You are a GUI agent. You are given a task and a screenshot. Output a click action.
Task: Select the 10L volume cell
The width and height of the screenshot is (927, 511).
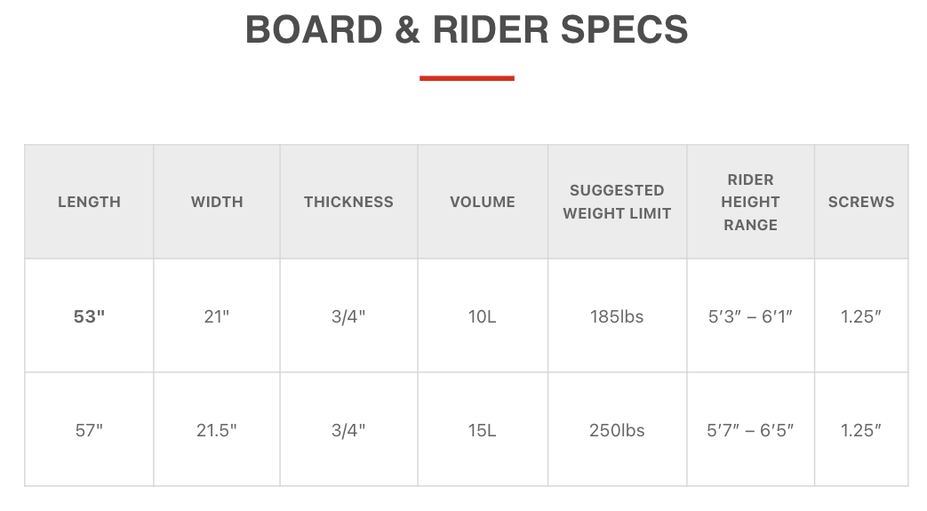click(x=483, y=315)
